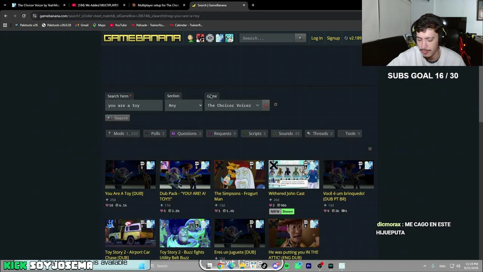Image resolution: width=483 pixels, height=272 pixels.
Task: Open the GameBanana logo homepage
Action: 142,38
